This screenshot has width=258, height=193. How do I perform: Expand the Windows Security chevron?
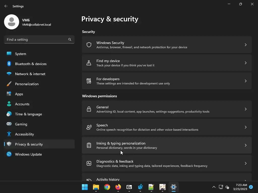pos(246,45)
